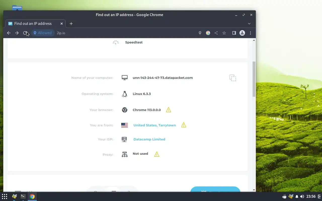Click the Speedtest link
Screen dimensions: 322x201
point(134,42)
